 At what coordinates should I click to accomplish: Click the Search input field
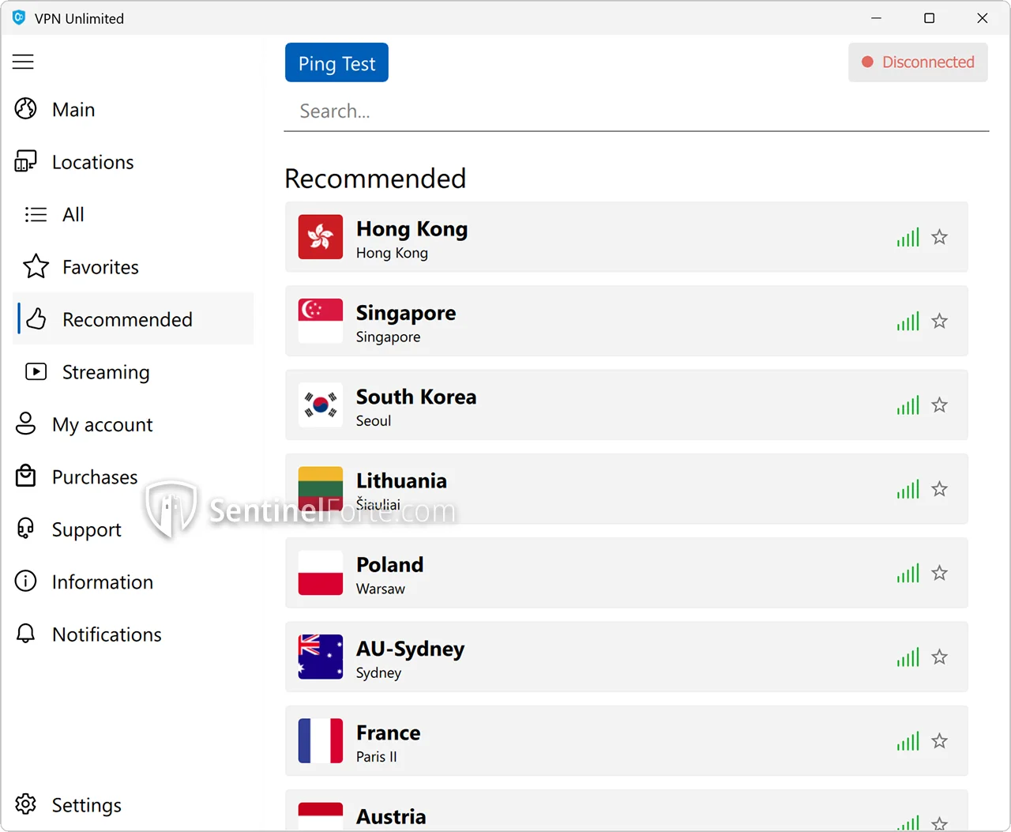637,111
